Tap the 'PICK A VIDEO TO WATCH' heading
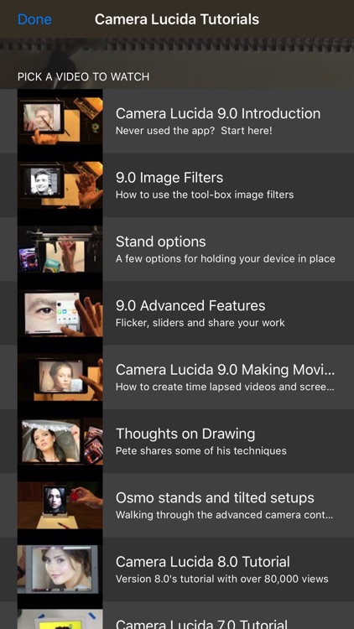This screenshot has width=354, height=629. (84, 76)
